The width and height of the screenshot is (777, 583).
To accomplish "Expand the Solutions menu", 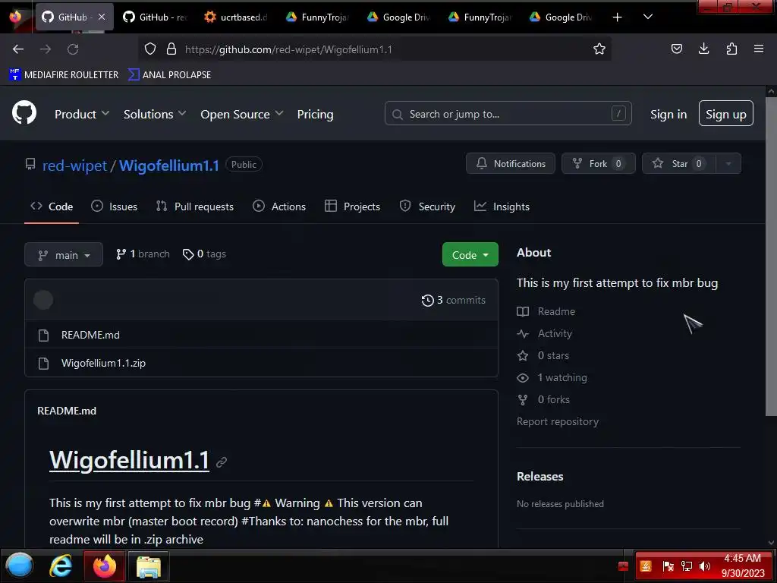I will 155,114.
